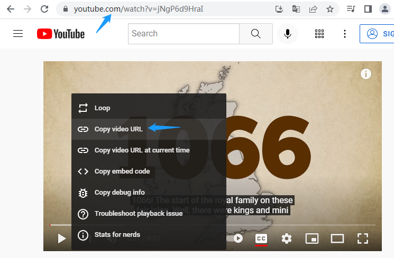Open Stats for nerds
This screenshot has height=258, width=394.
click(x=149, y=235)
